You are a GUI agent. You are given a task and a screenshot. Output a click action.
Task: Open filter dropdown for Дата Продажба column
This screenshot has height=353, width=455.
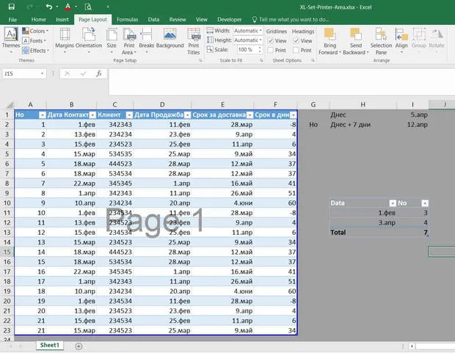click(x=187, y=115)
